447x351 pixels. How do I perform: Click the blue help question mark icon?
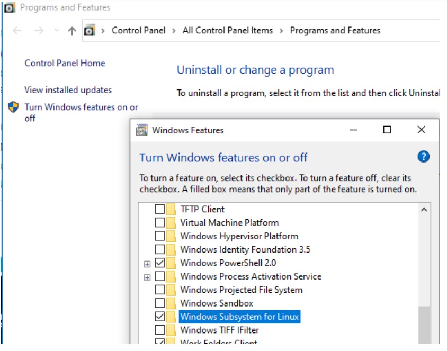coord(423,157)
